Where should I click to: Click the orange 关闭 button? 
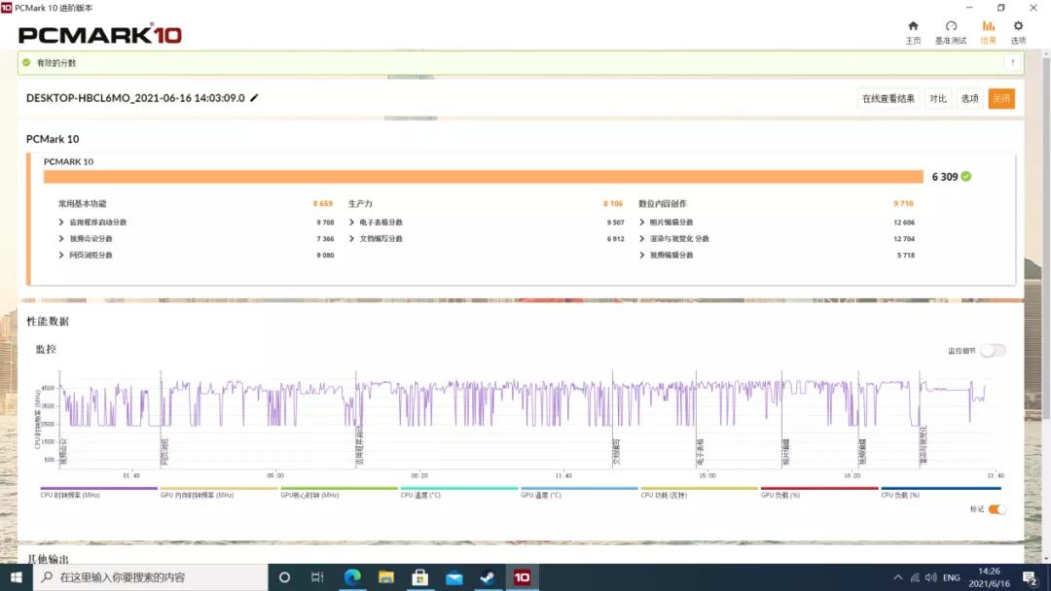pyautogui.click(x=1000, y=98)
